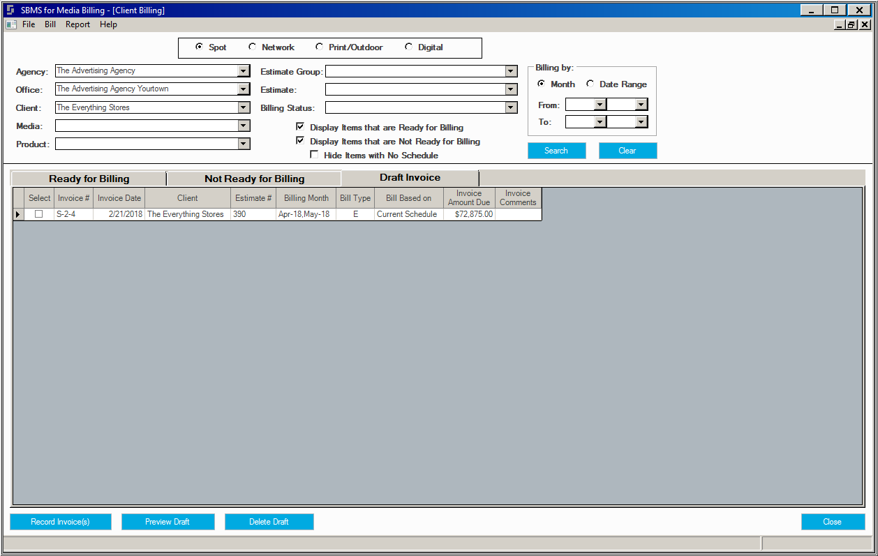Click the Record Invoice(s) button
Image resolution: width=878 pixels, height=556 pixels.
[60, 522]
